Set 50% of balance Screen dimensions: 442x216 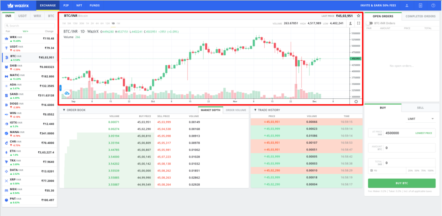pos(417,171)
